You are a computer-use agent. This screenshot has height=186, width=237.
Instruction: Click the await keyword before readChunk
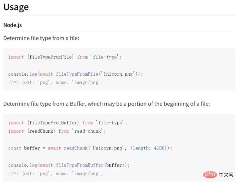54,148
